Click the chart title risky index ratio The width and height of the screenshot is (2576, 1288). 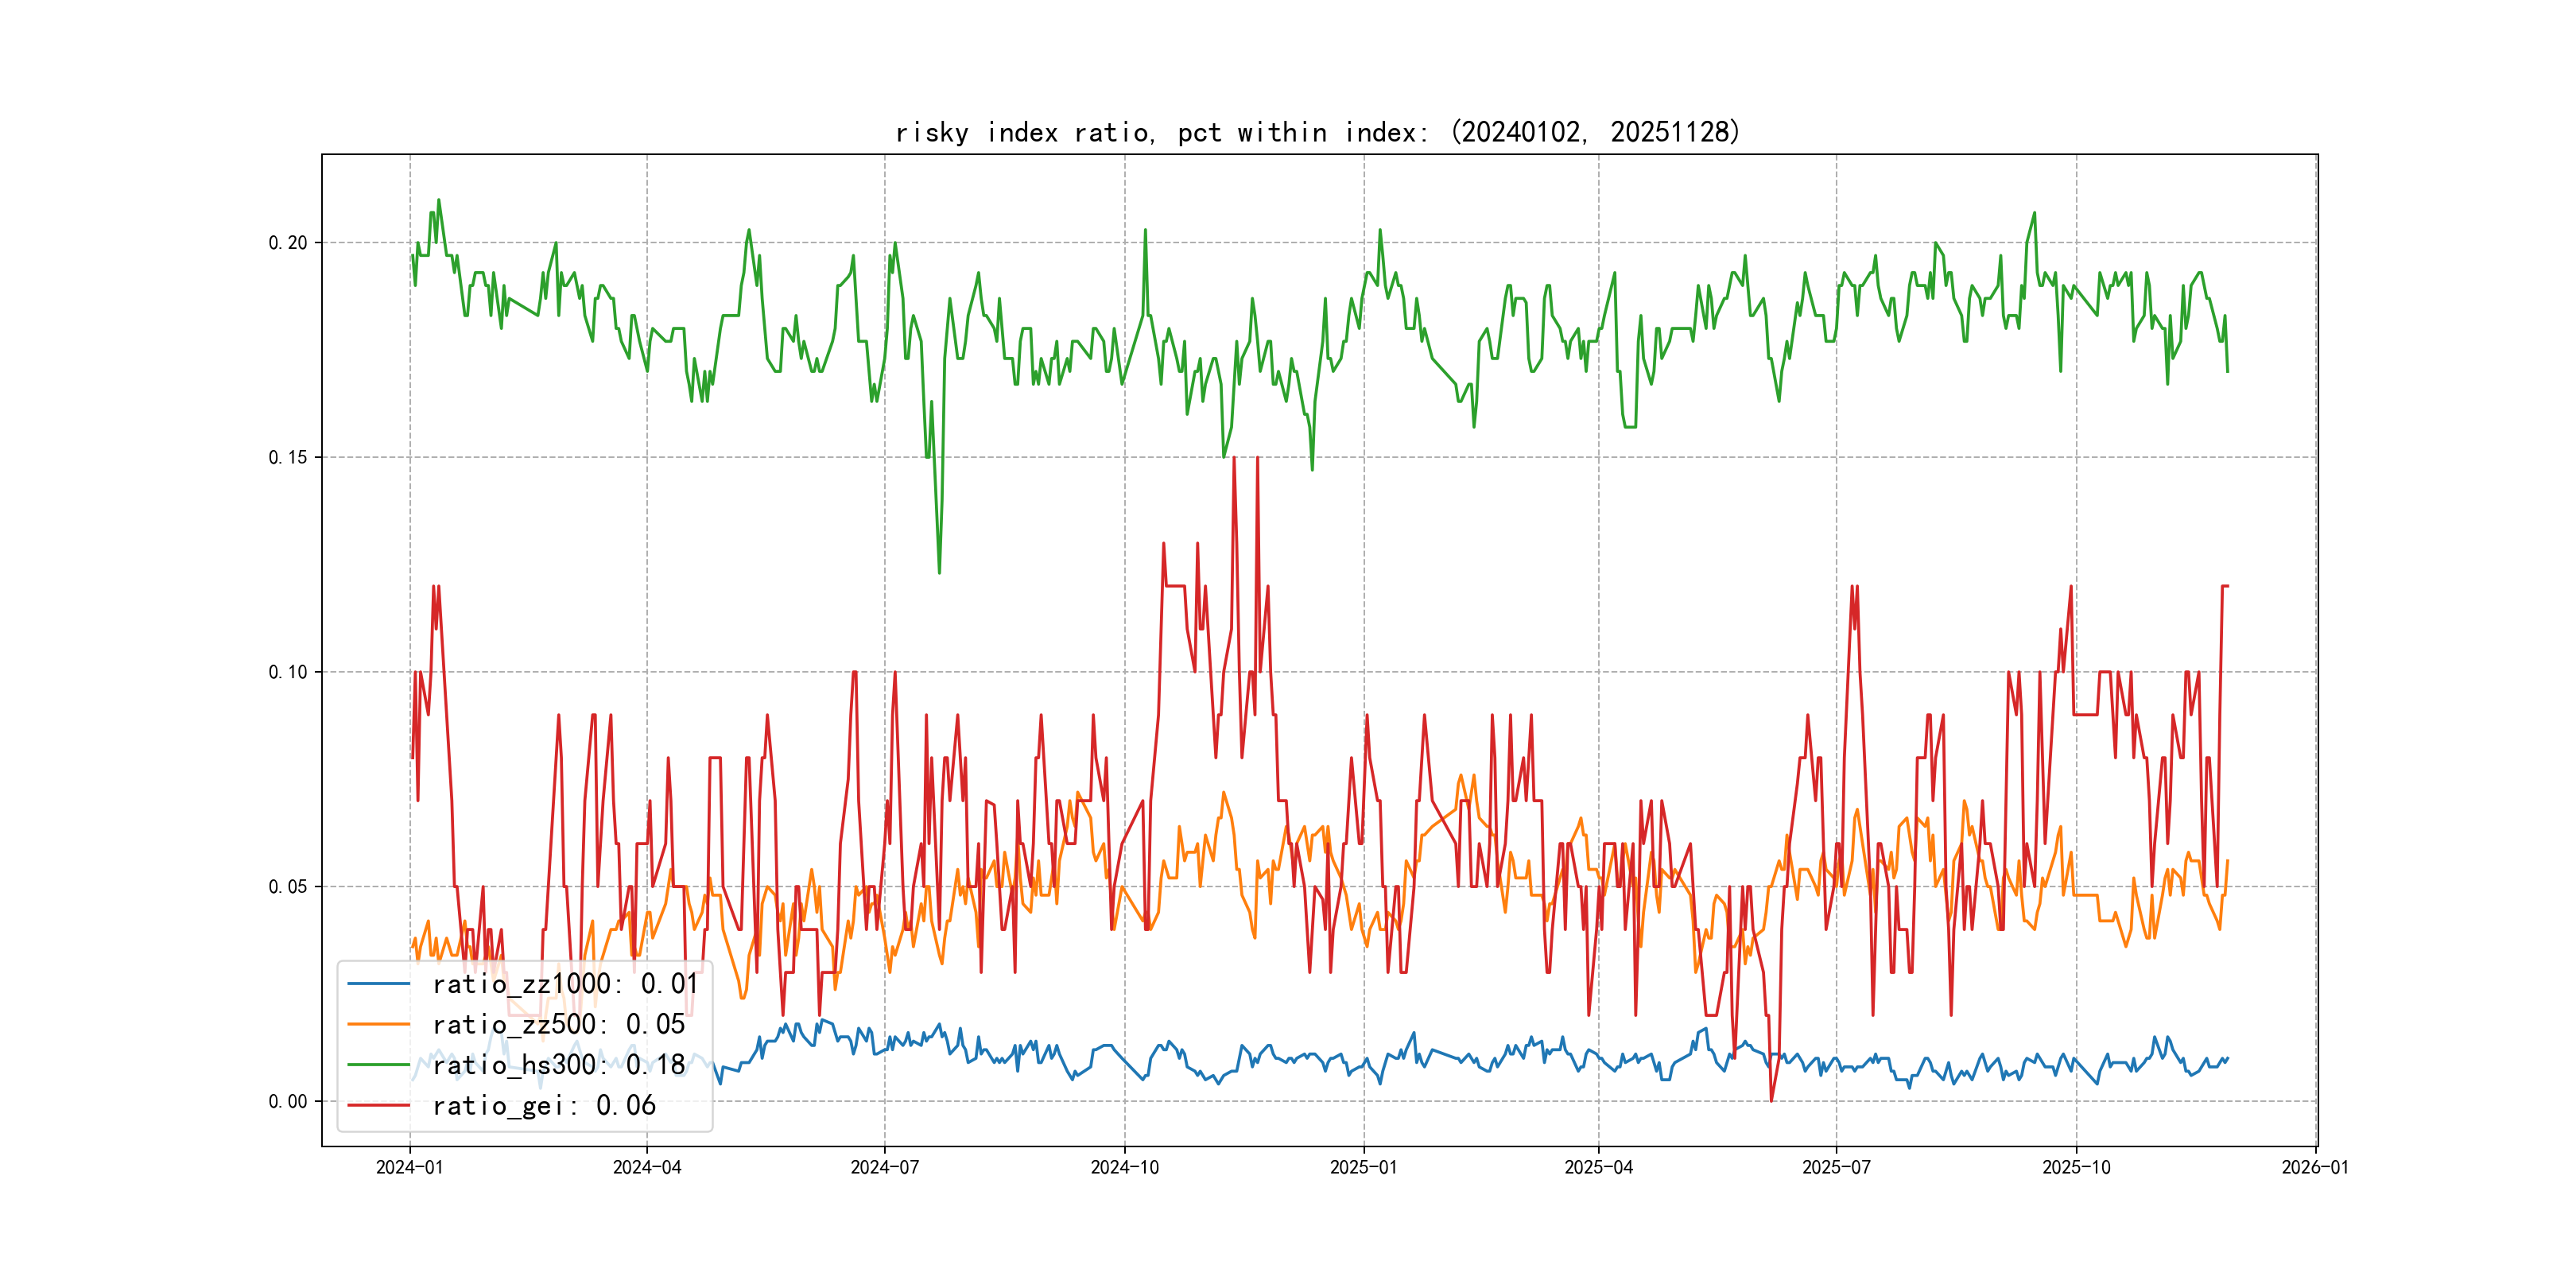1317,132
